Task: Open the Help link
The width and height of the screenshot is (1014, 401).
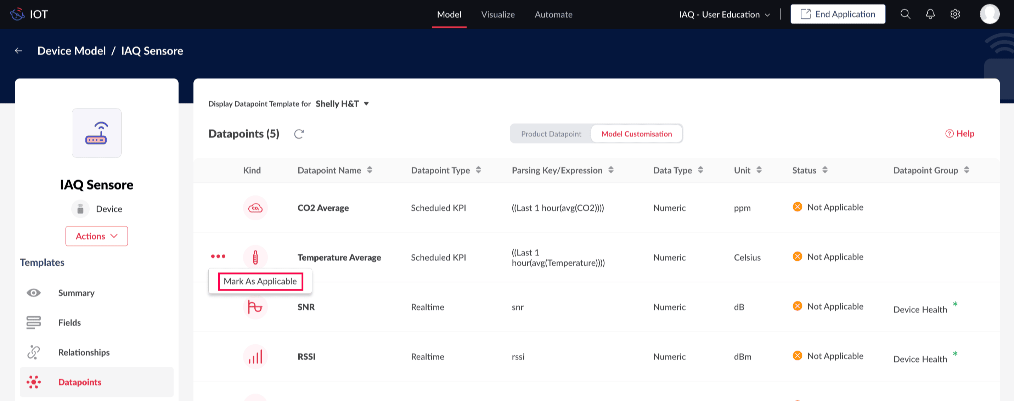Action: point(959,134)
